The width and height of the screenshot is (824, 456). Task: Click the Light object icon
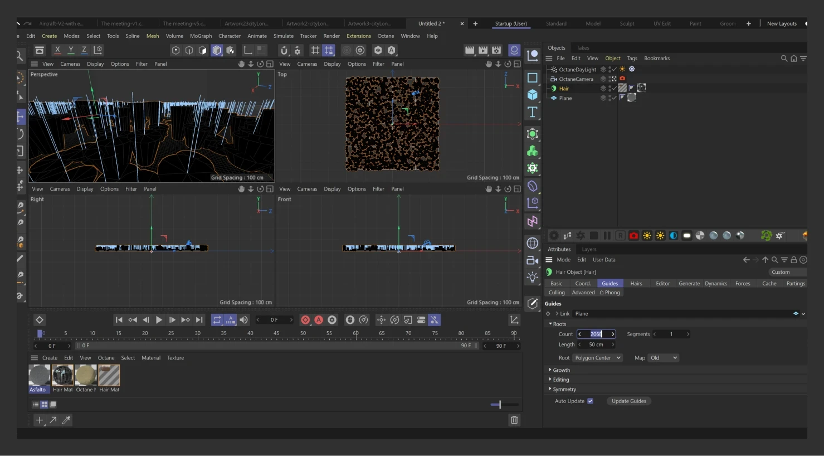(x=533, y=278)
